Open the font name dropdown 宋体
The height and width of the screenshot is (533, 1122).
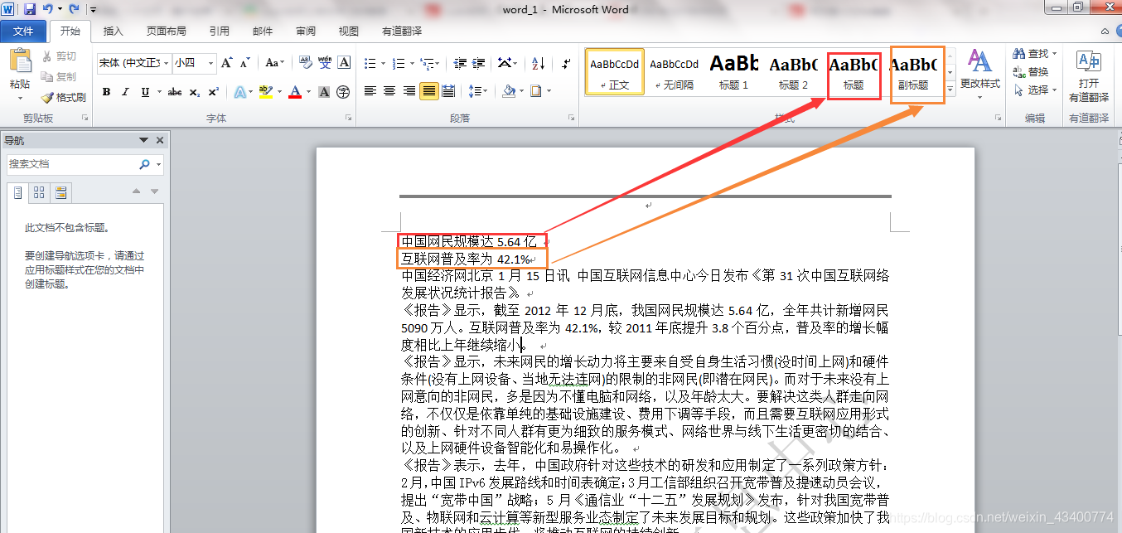167,63
